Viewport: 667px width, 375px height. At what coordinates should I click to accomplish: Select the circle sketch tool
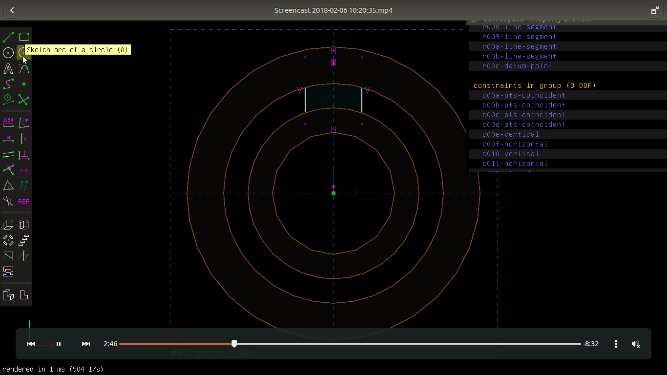[8, 53]
